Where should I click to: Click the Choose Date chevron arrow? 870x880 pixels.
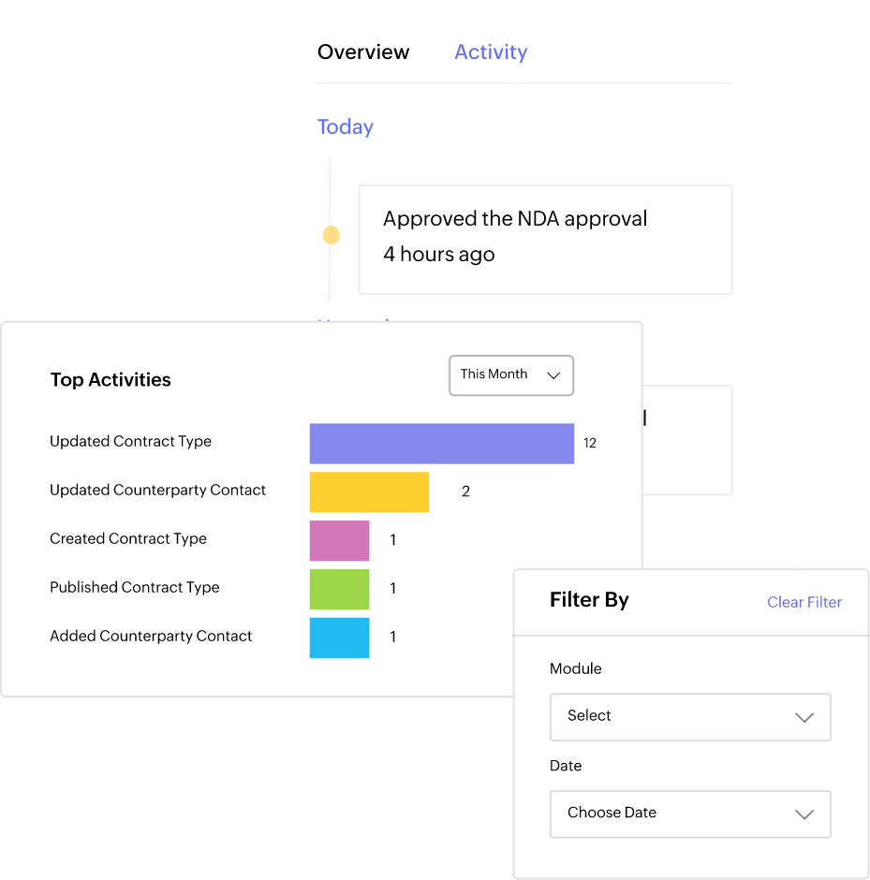coord(804,814)
